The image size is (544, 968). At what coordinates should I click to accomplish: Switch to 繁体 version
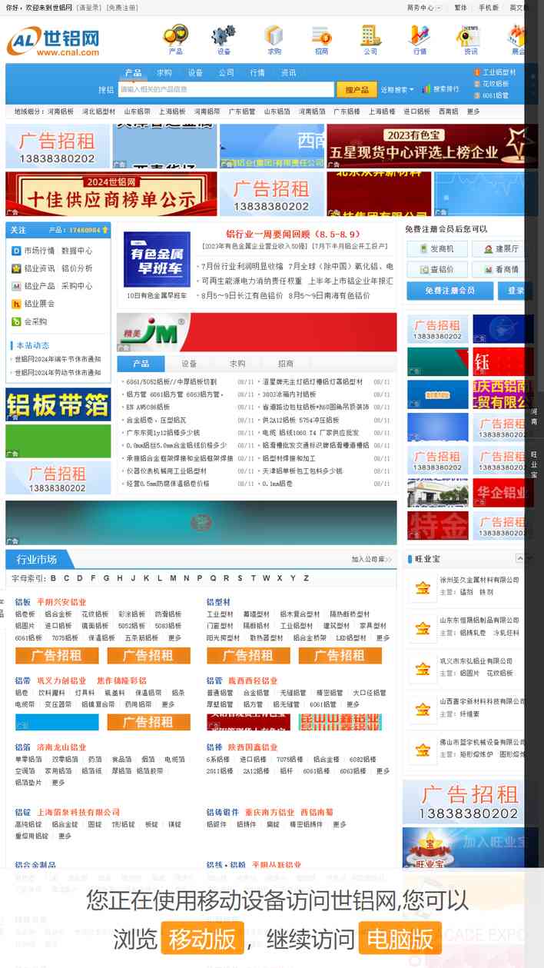point(460,8)
